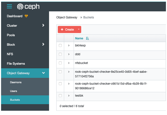
Task: Sort by the Name column header
Action: coord(79,38)
